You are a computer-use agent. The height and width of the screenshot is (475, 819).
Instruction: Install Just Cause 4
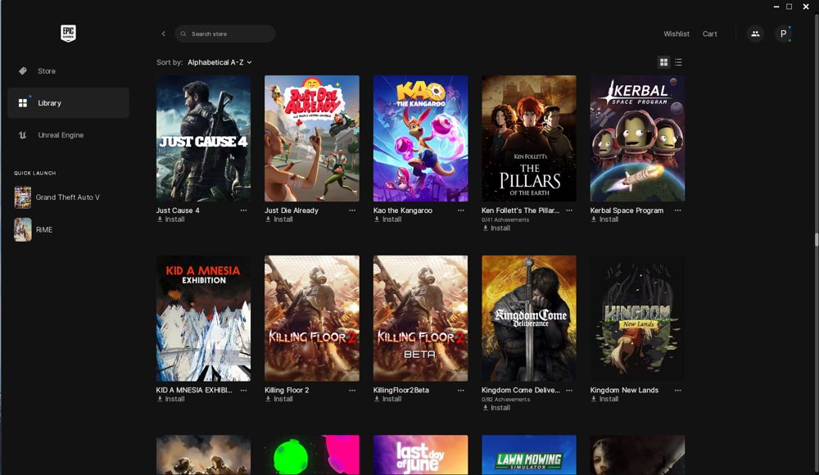point(171,219)
